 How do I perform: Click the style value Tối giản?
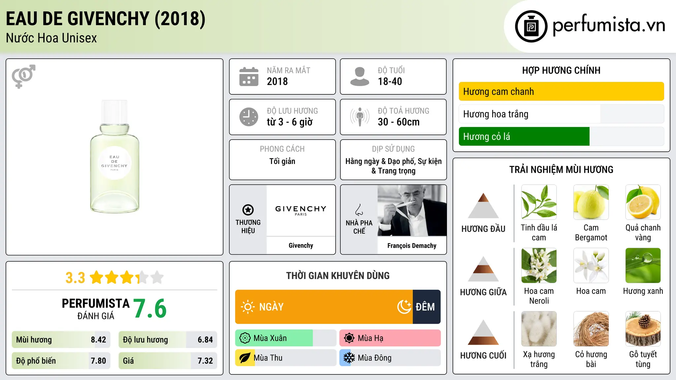282,161
